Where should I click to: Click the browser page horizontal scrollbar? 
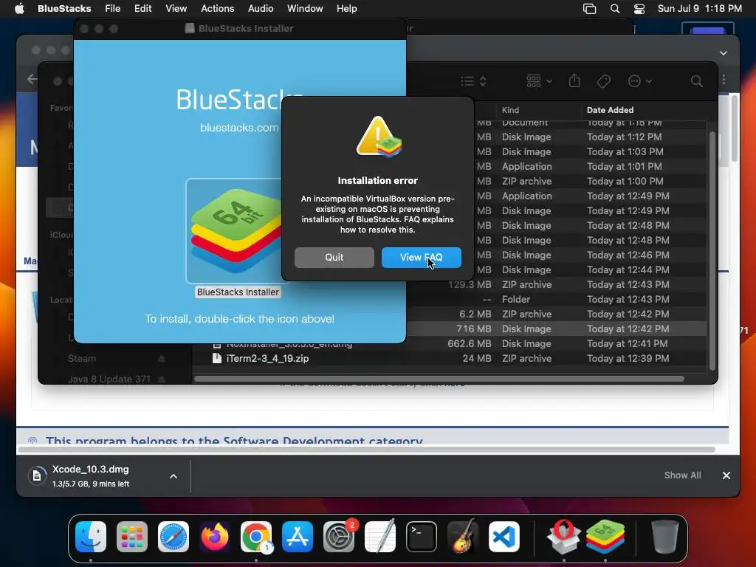pos(366,450)
